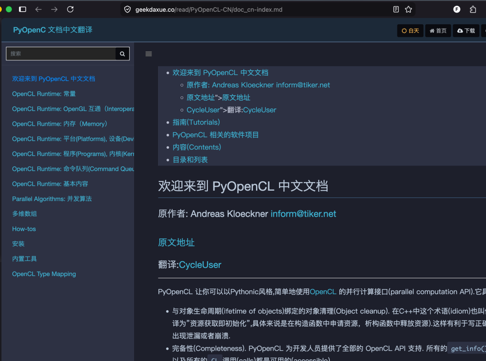Image resolution: width=486 pixels, height=361 pixels.
Task: Bookmark the page with the star icon
Action: tap(409, 9)
